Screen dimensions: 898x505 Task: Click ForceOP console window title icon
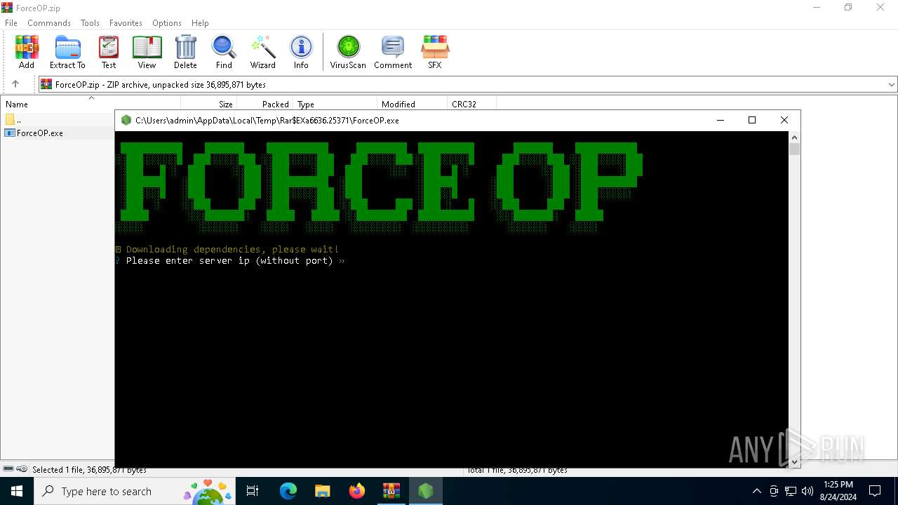pyautogui.click(x=126, y=120)
